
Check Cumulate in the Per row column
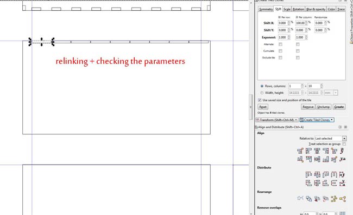tap(280, 51)
